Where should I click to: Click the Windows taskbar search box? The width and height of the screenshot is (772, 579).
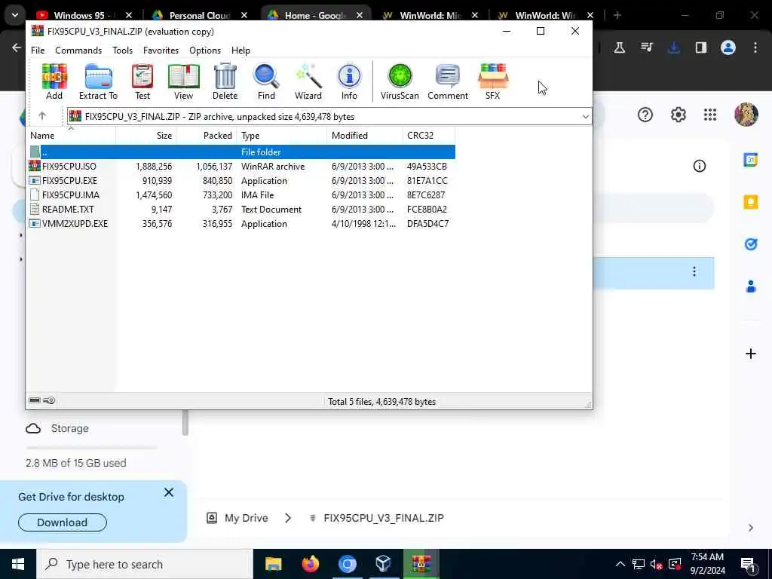click(x=144, y=564)
